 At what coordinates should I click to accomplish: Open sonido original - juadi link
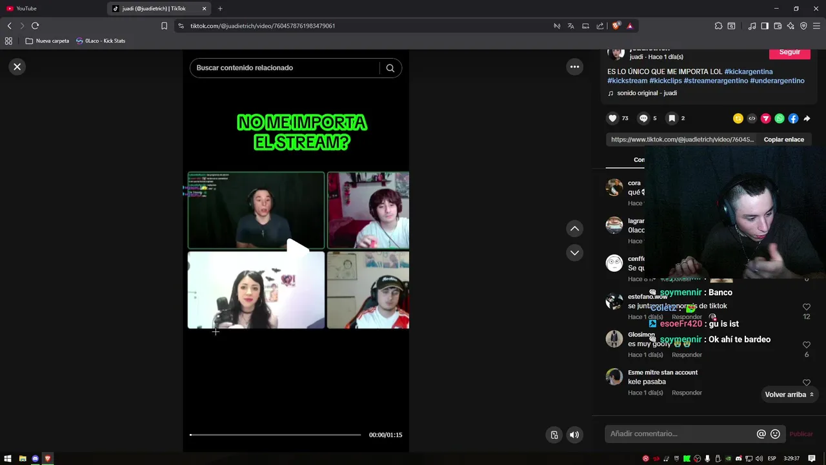647,93
